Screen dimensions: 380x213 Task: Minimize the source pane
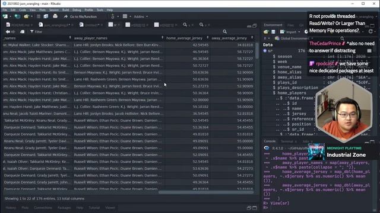tap(249, 26)
